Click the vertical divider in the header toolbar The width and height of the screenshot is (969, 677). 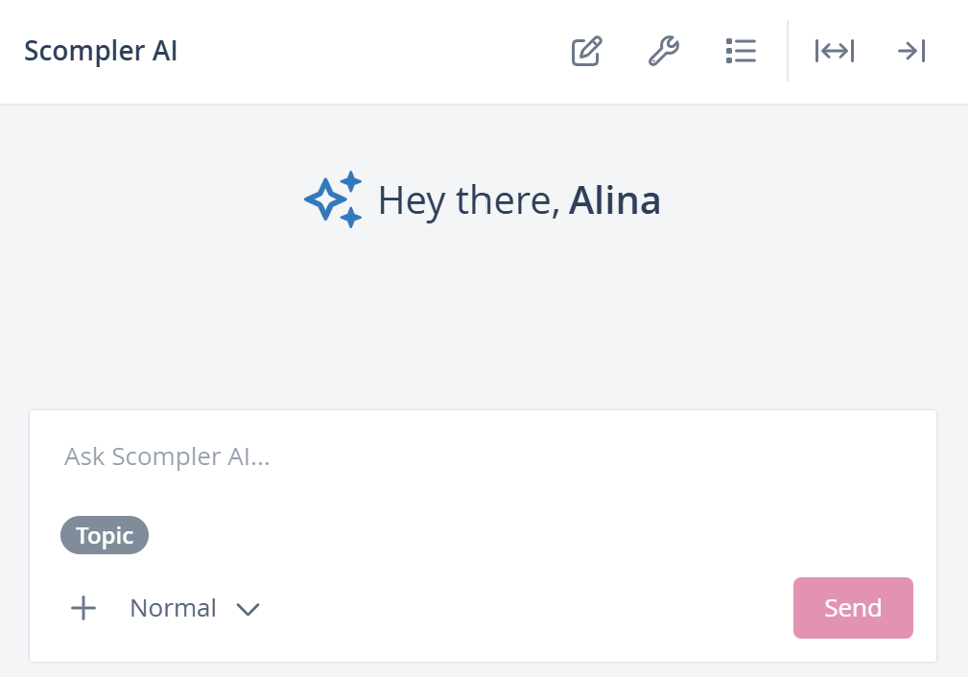[x=788, y=51]
